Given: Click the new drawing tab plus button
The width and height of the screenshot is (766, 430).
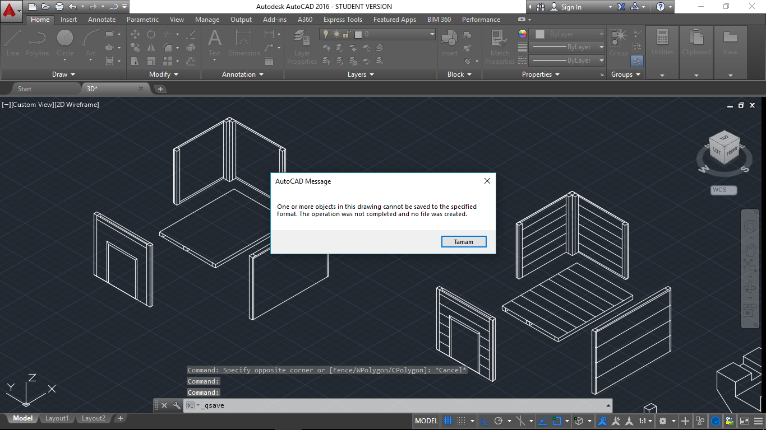Looking at the screenshot, I should pos(160,88).
